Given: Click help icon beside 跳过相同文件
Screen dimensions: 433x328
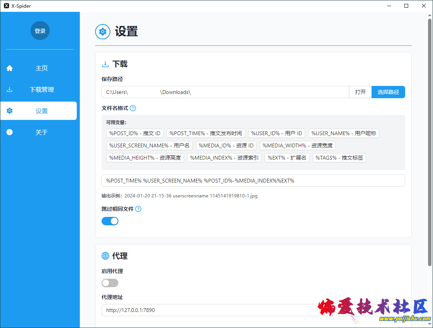Looking at the screenshot, I should coord(138,209).
